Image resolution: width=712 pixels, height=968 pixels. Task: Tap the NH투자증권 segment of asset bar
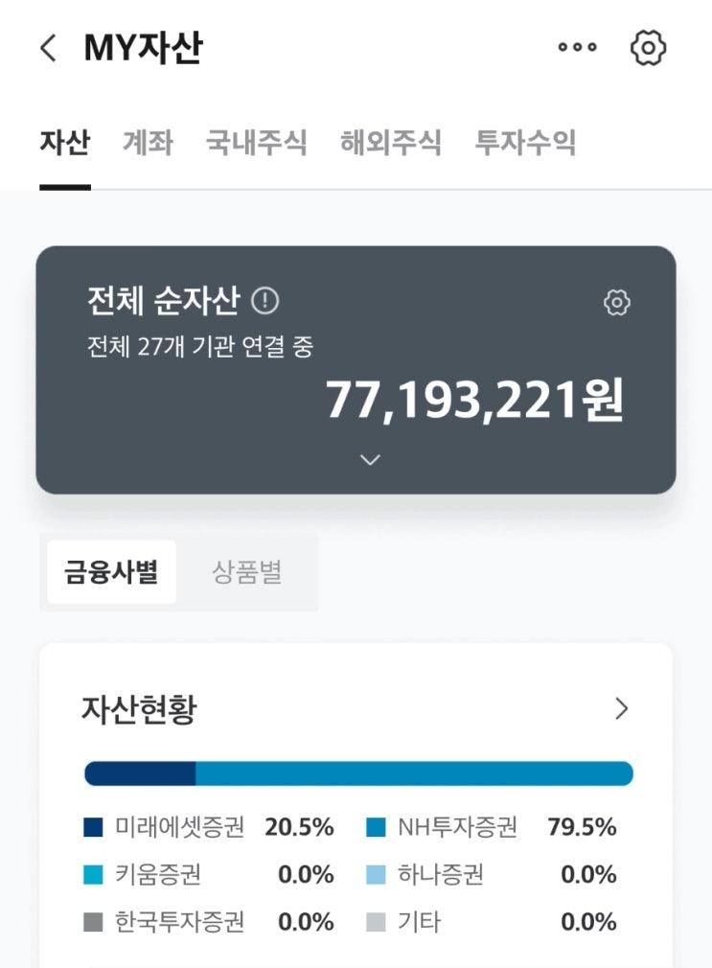(x=414, y=773)
